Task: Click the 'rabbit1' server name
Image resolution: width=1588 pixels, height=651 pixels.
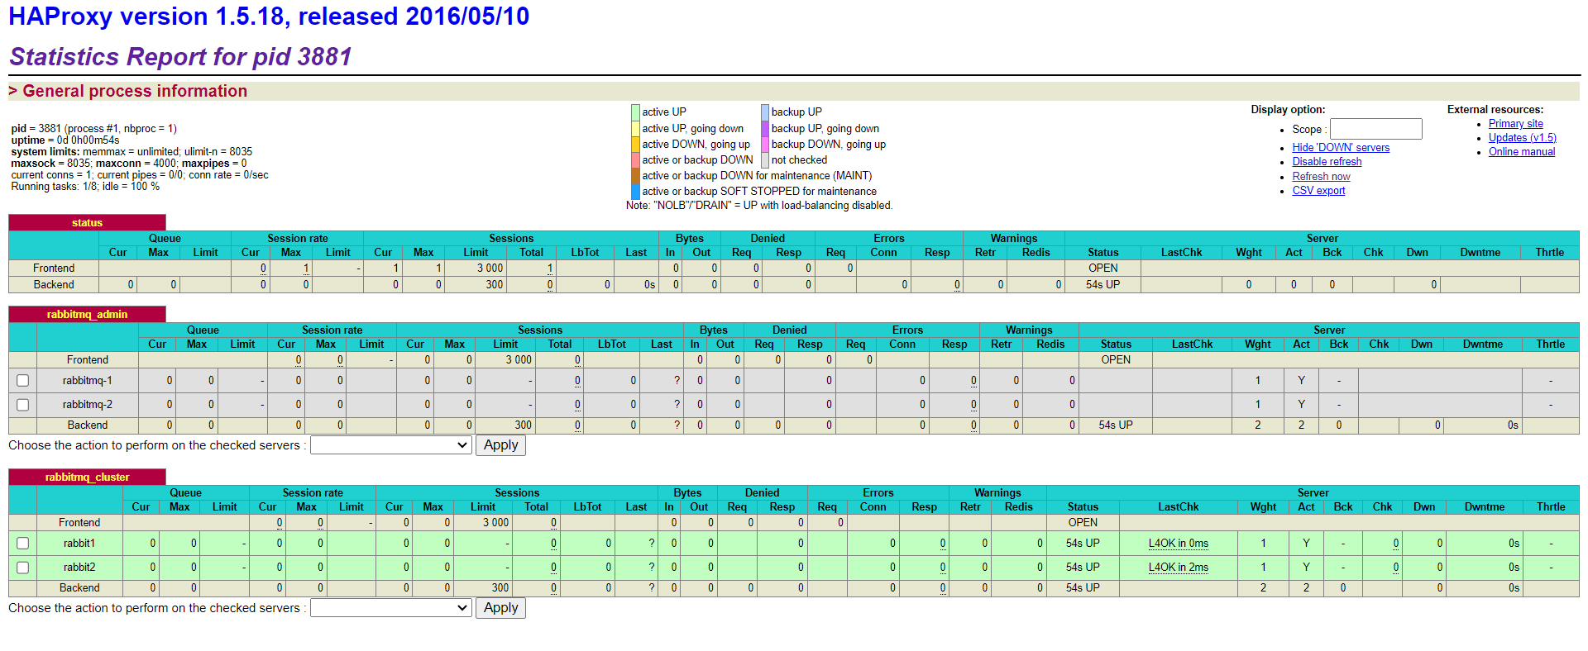Action: pyautogui.click(x=79, y=544)
